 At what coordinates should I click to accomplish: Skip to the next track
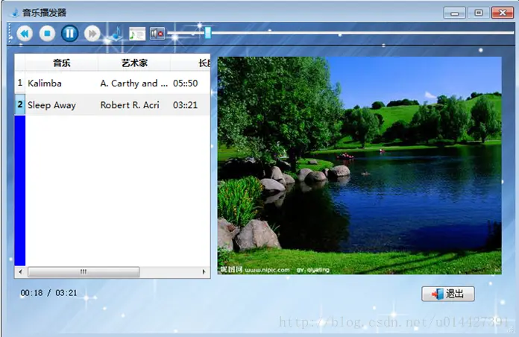pos(92,34)
